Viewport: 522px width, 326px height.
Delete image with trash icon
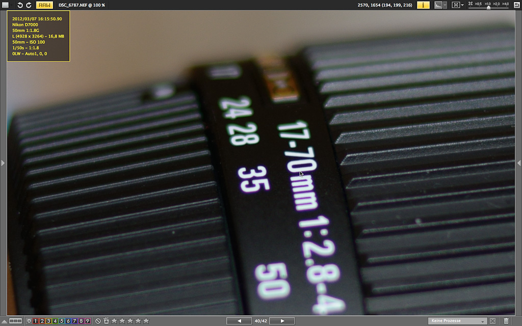click(506, 321)
